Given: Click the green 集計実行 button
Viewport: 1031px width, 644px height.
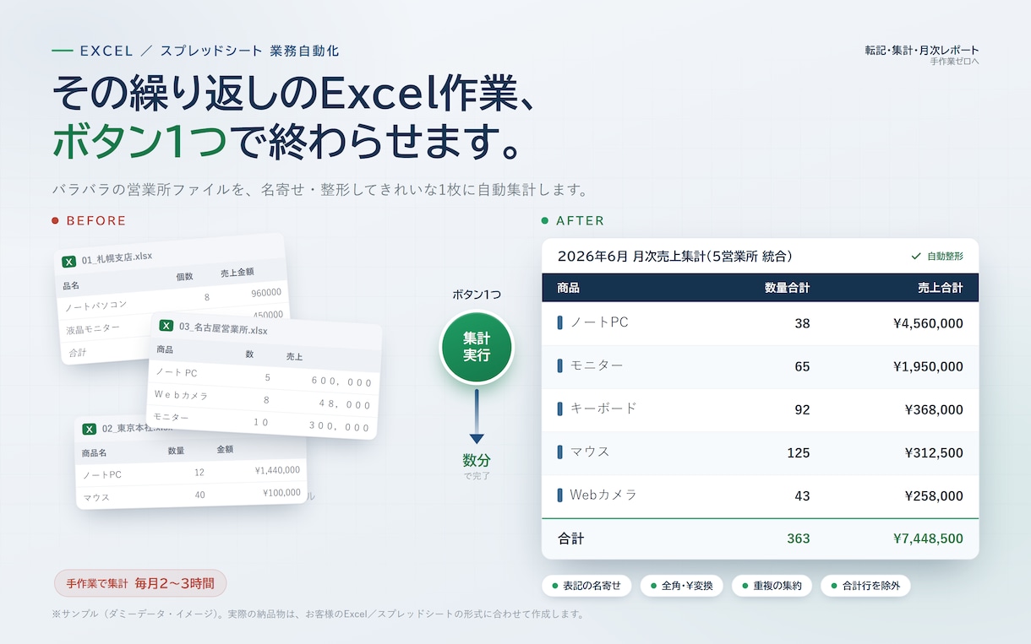Looking at the screenshot, I should point(477,348).
